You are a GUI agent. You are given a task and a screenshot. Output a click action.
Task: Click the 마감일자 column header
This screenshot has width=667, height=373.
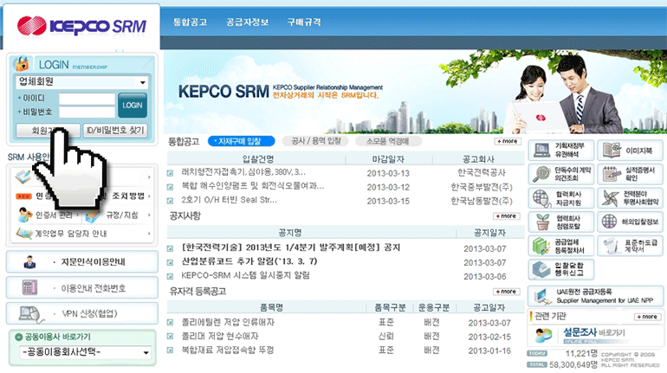tap(388, 159)
